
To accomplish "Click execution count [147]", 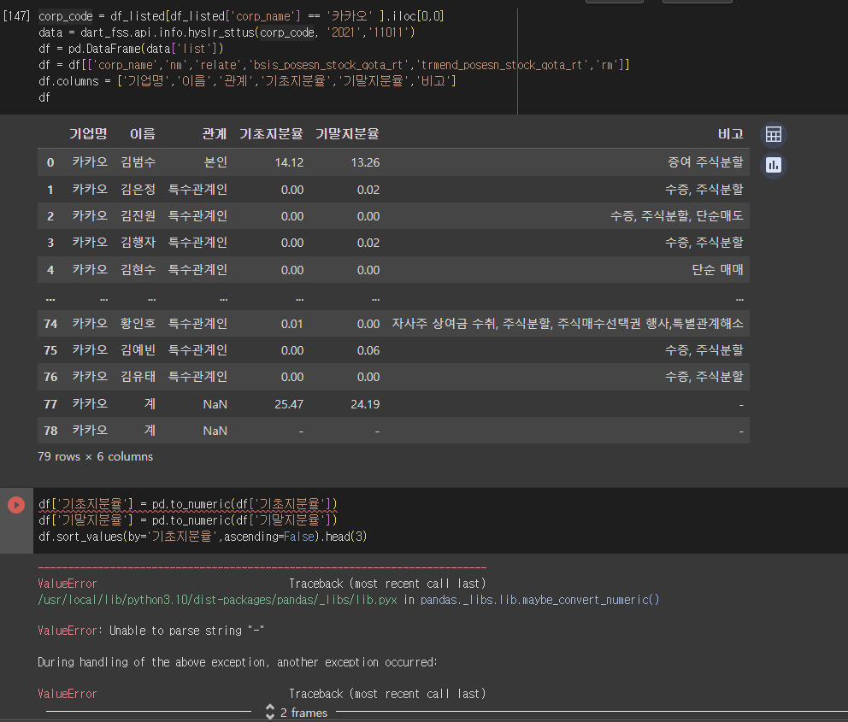I will (x=16, y=16).
